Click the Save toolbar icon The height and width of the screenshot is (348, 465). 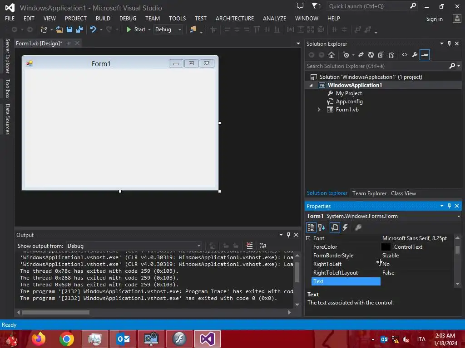pyautogui.click(x=69, y=29)
